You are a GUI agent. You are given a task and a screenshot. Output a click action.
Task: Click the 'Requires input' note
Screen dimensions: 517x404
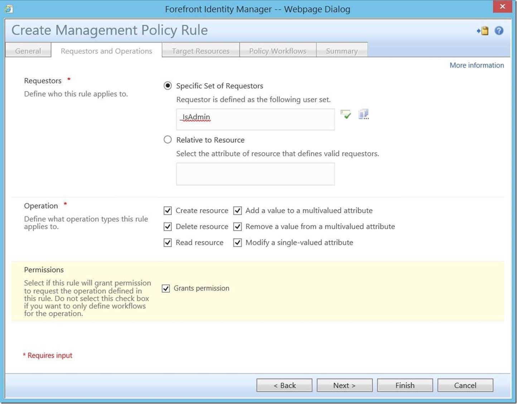pos(48,355)
